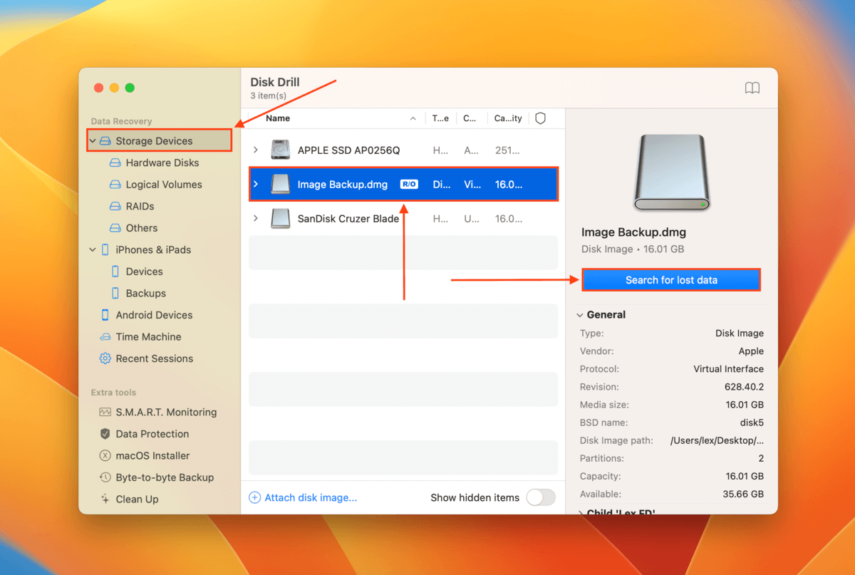Click the Data Protection shield icon
This screenshot has height=575, width=855.
(105, 434)
